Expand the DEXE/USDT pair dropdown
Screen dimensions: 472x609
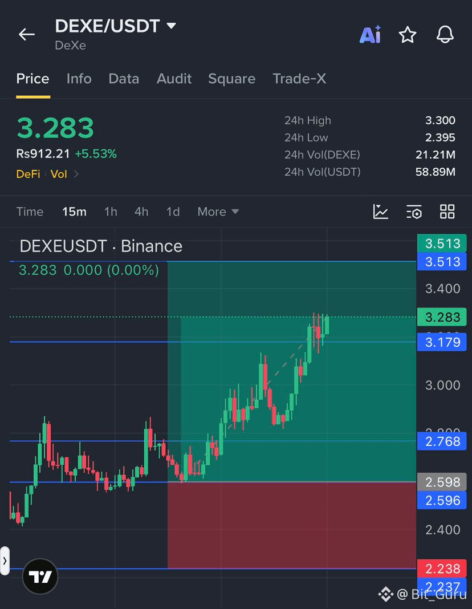pos(171,26)
